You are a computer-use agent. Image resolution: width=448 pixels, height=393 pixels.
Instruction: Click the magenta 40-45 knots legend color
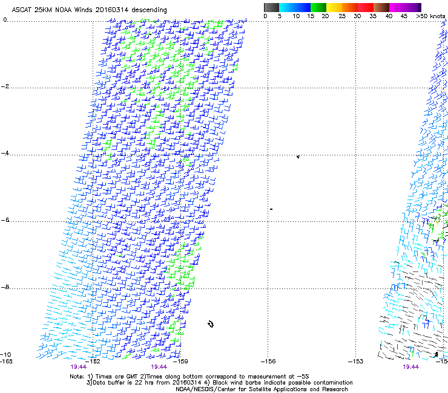(397, 7)
